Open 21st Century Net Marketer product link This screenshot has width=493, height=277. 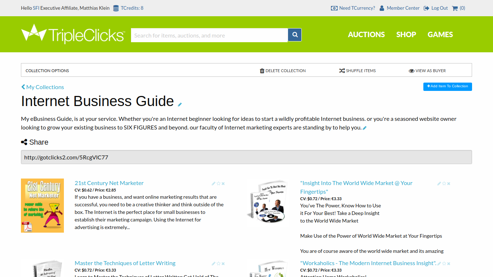(x=109, y=183)
